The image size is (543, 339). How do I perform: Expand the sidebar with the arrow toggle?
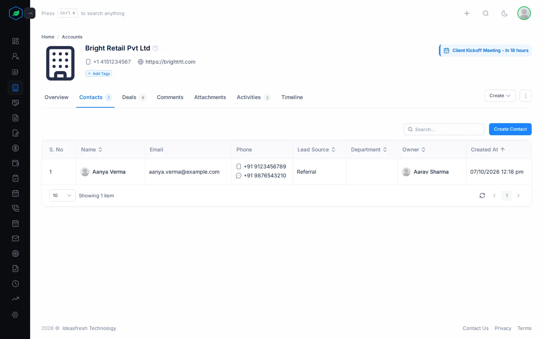(30, 13)
